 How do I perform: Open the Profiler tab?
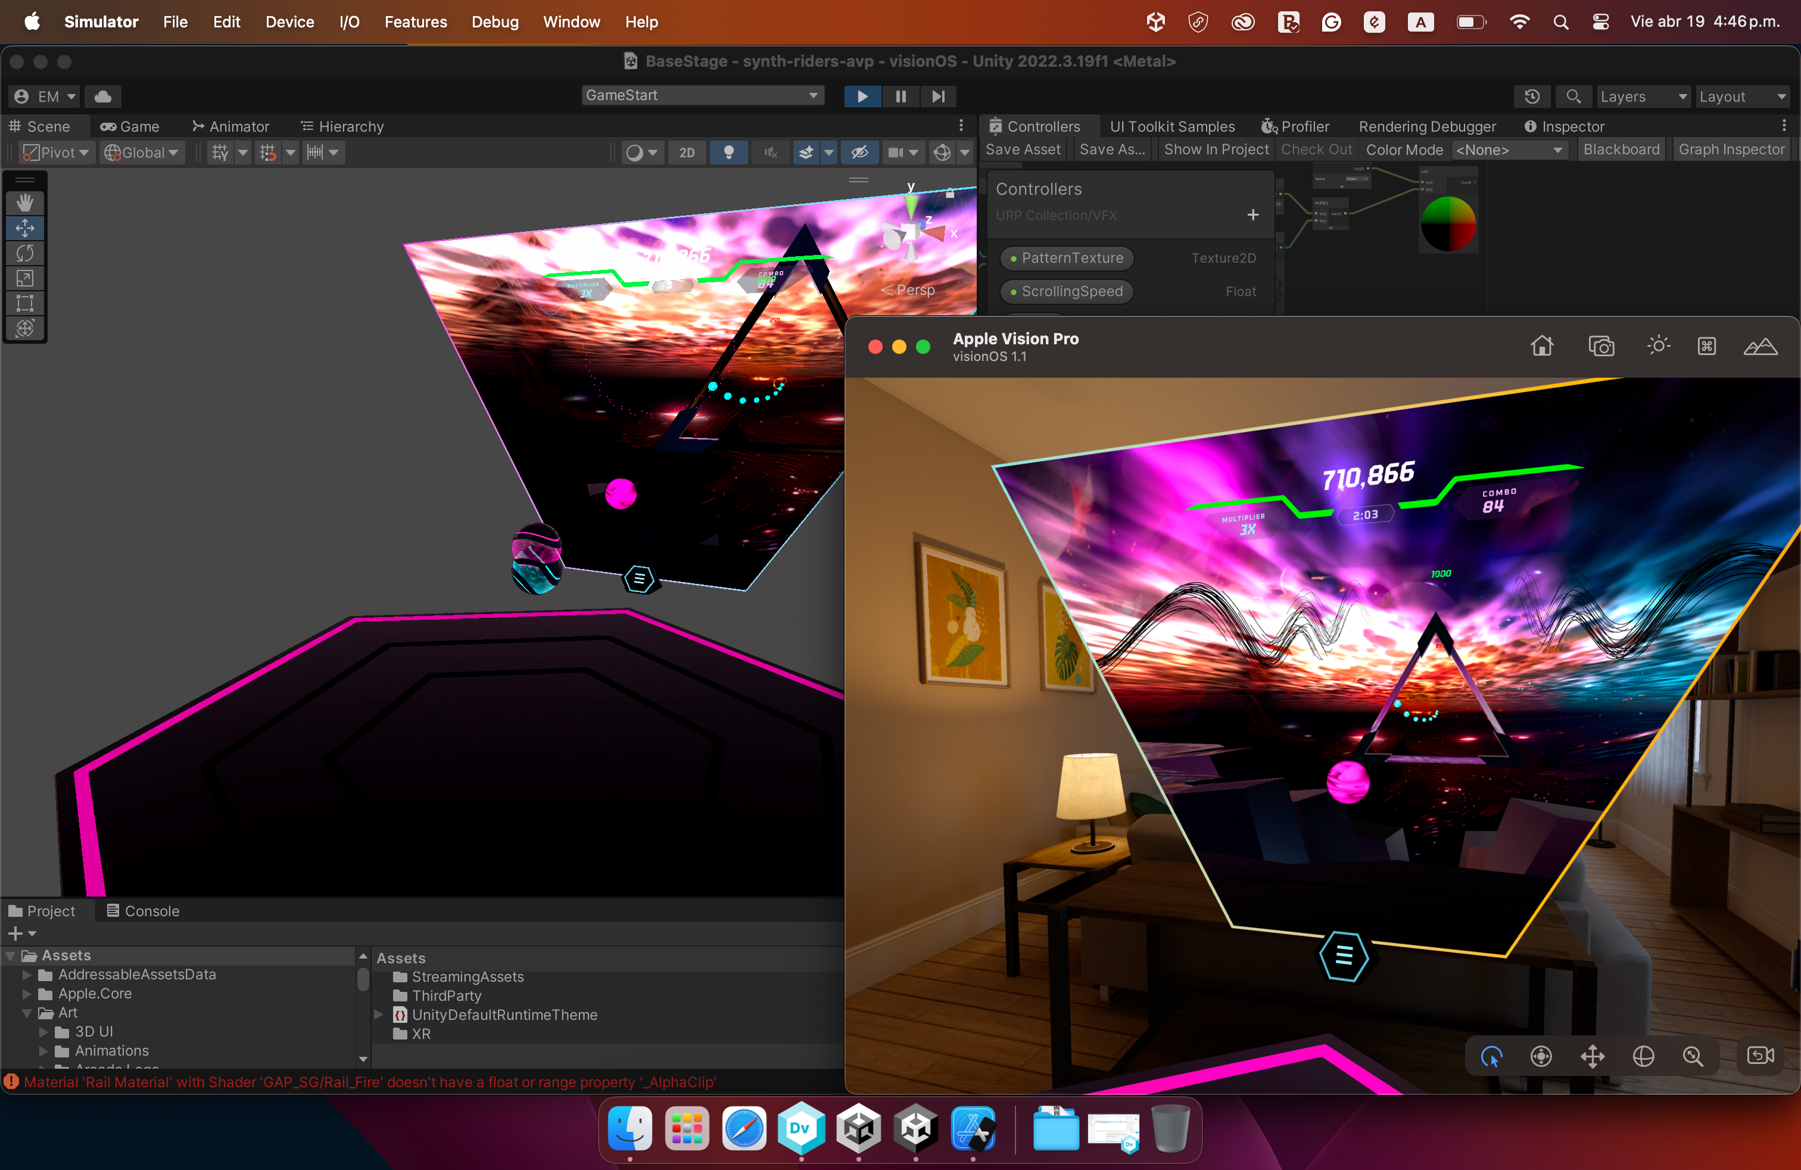coord(1295,126)
